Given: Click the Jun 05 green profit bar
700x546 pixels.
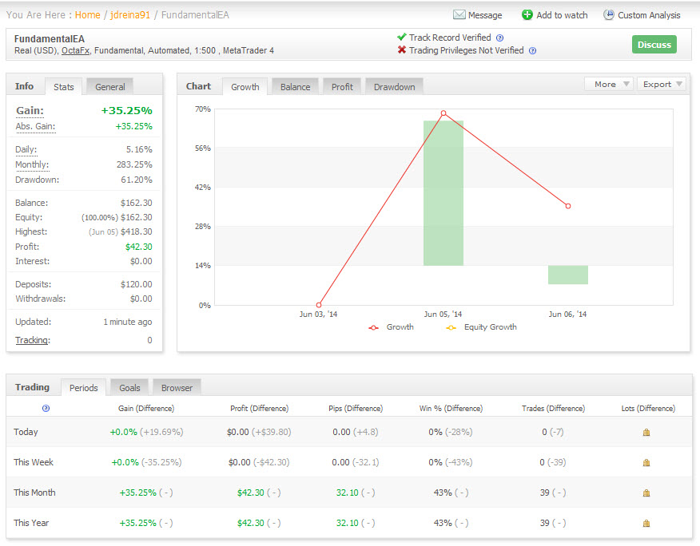Looking at the screenshot, I should click(x=443, y=193).
